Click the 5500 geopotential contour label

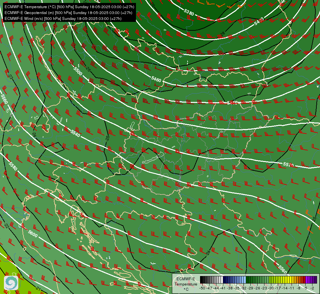[78, 71]
